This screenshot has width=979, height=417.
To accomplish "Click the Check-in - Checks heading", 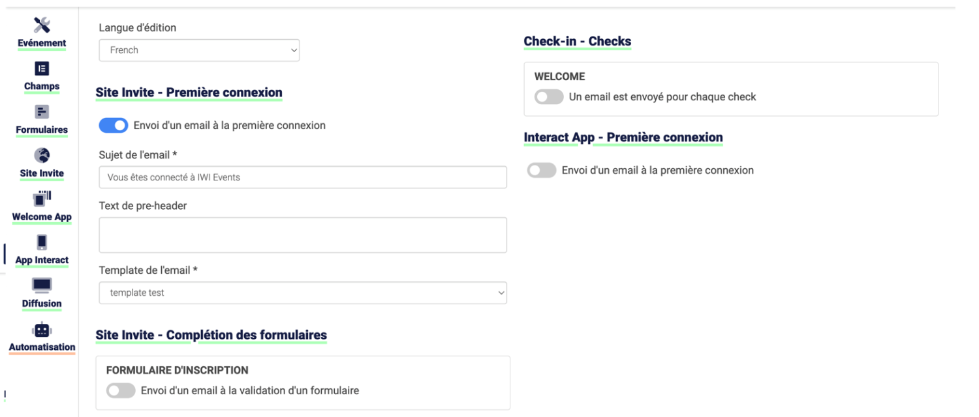I will pyautogui.click(x=578, y=42).
